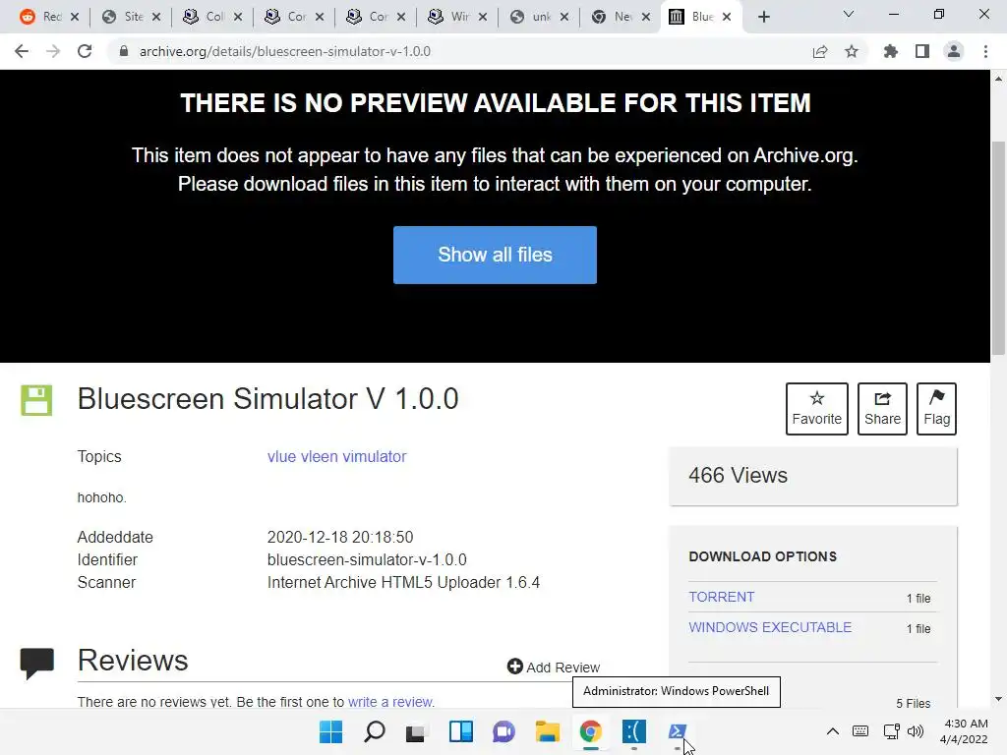Click the green software floppy icon
Screen dimensions: 1007x755
click(36, 401)
